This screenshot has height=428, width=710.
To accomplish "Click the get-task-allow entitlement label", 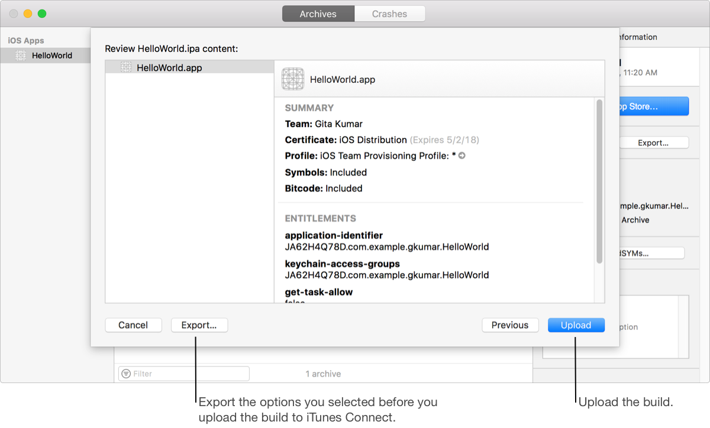I will click(x=319, y=292).
